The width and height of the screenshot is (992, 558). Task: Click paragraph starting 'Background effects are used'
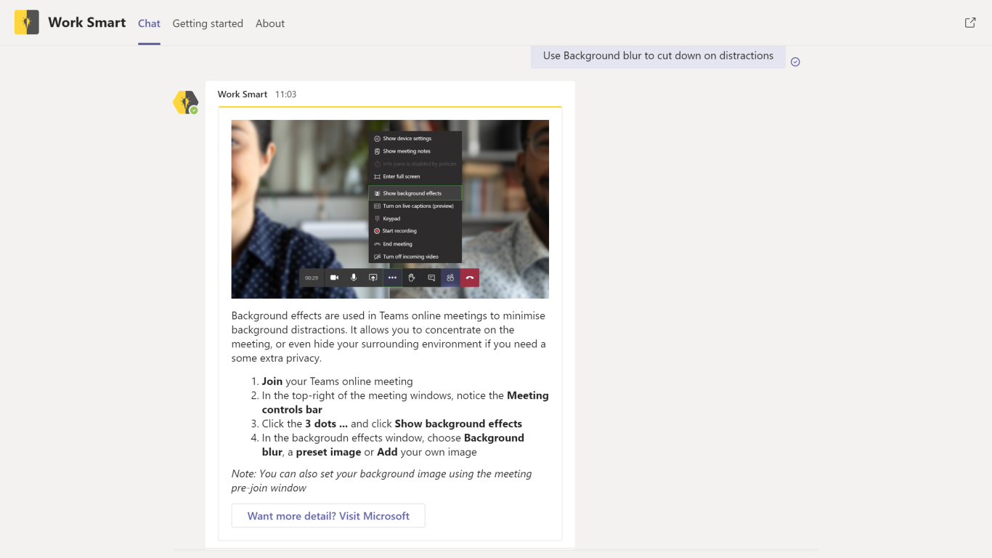click(389, 336)
